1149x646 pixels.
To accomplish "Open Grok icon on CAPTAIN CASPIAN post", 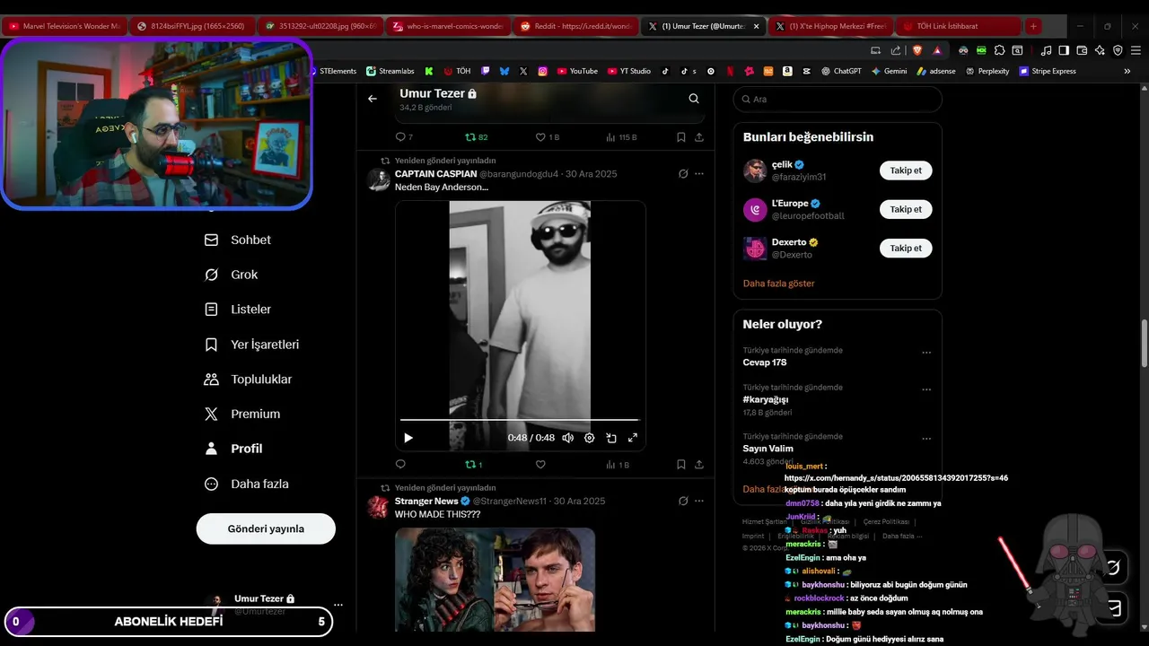I will [683, 174].
